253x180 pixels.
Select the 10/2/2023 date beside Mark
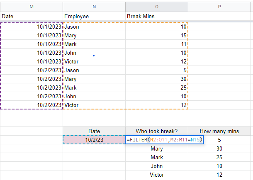pos(32,88)
